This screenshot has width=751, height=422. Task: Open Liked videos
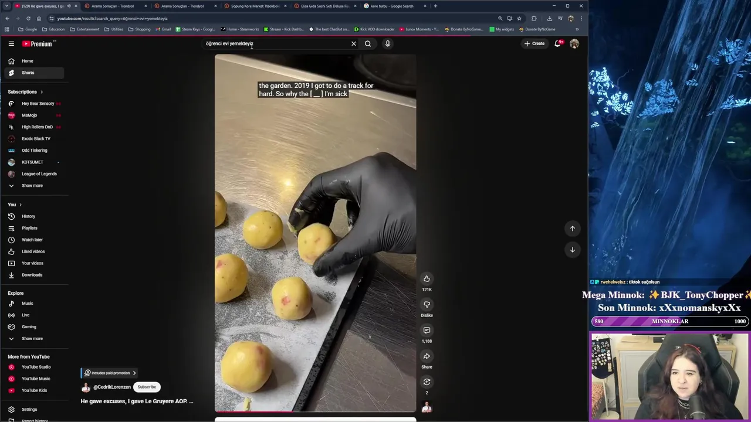[32, 251]
